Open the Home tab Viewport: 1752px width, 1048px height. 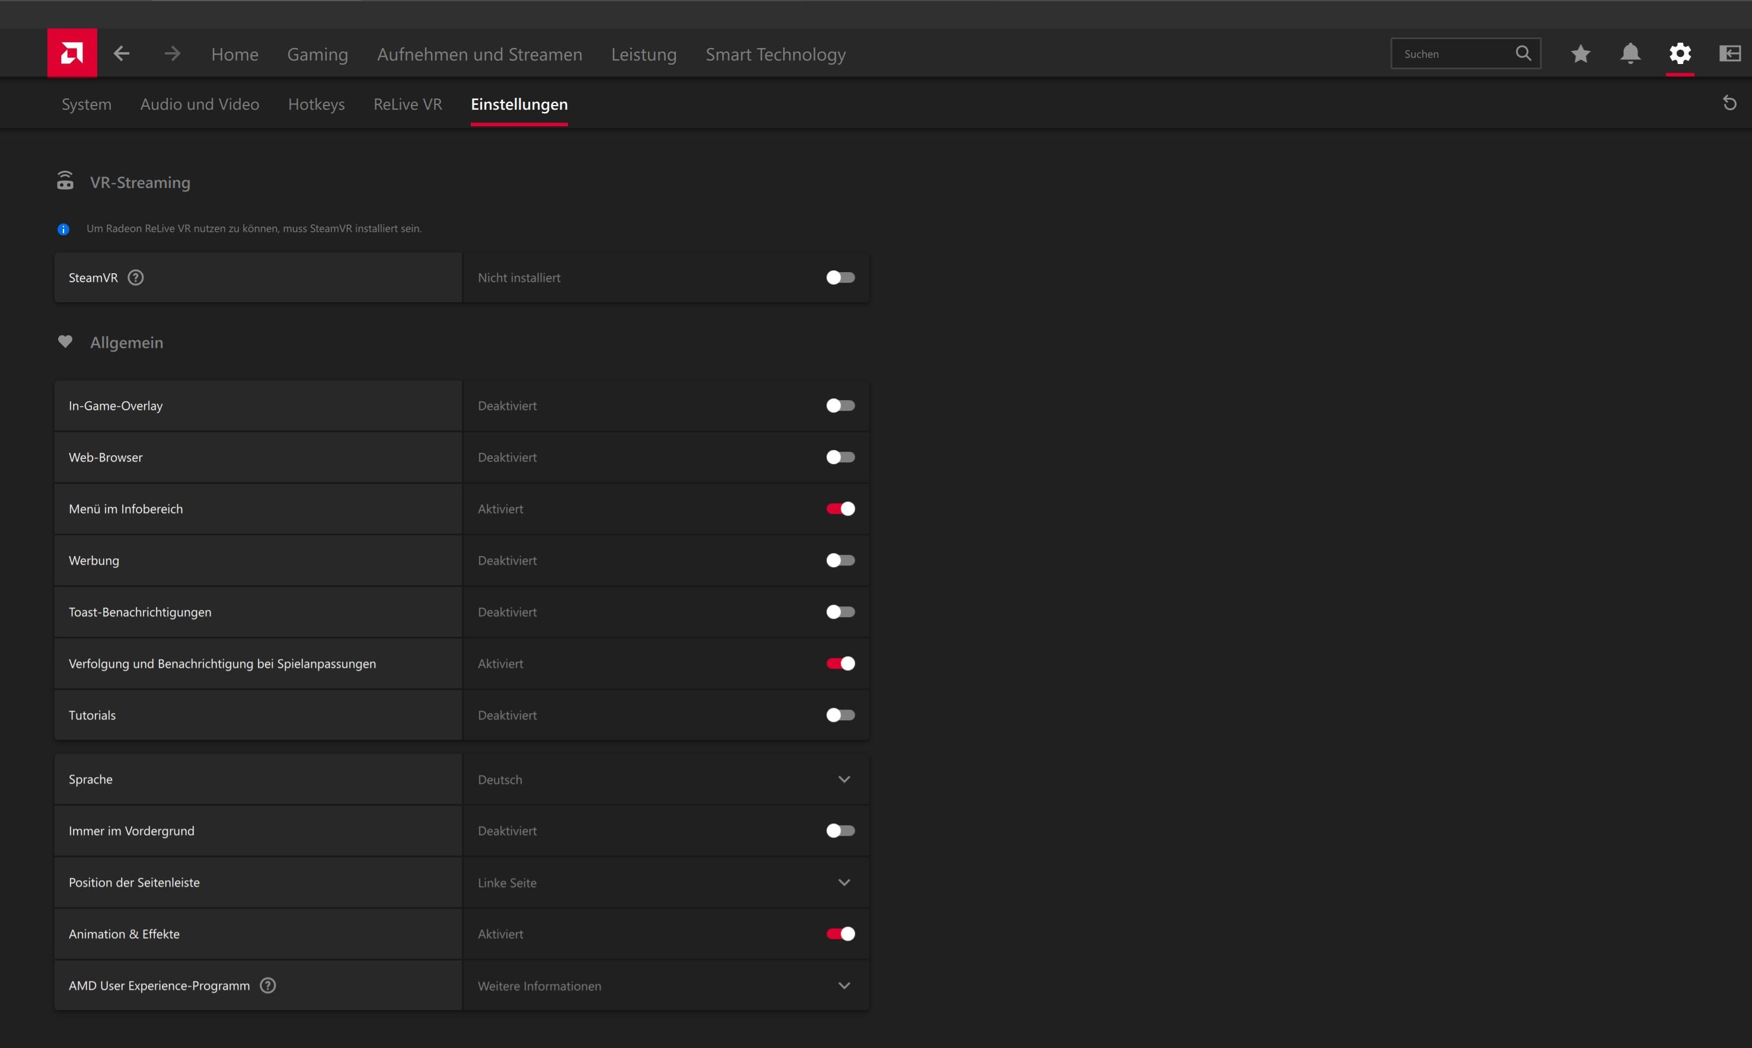[234, 55]
